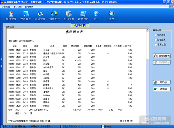
Task: Click upper yellow marker on left edge
Action: click(x=1, y=59)
